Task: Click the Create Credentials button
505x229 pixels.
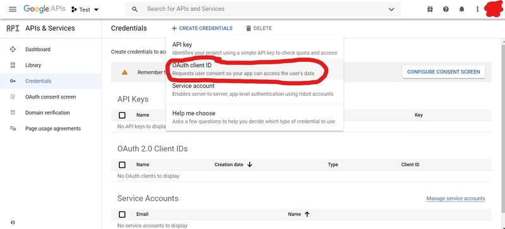Action: [202, 28]
